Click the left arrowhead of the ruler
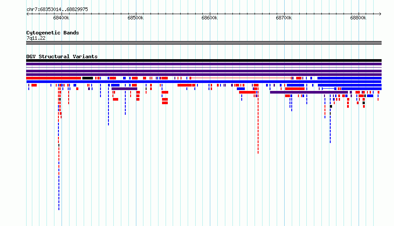This screenshot has width=394, height=226. 27,14
